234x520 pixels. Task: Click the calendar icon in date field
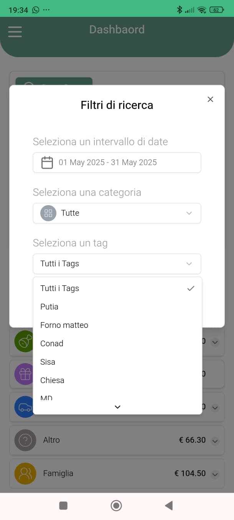[x=47, y=163]
